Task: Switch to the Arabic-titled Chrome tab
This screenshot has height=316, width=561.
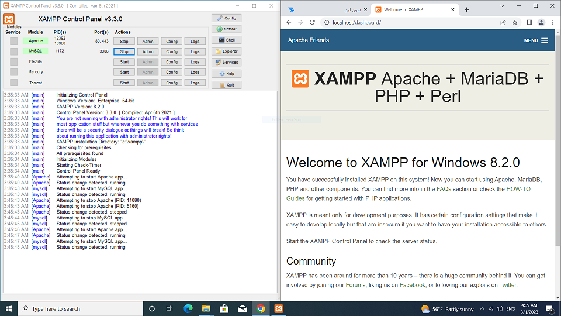Action: click(x=327, y=10)
